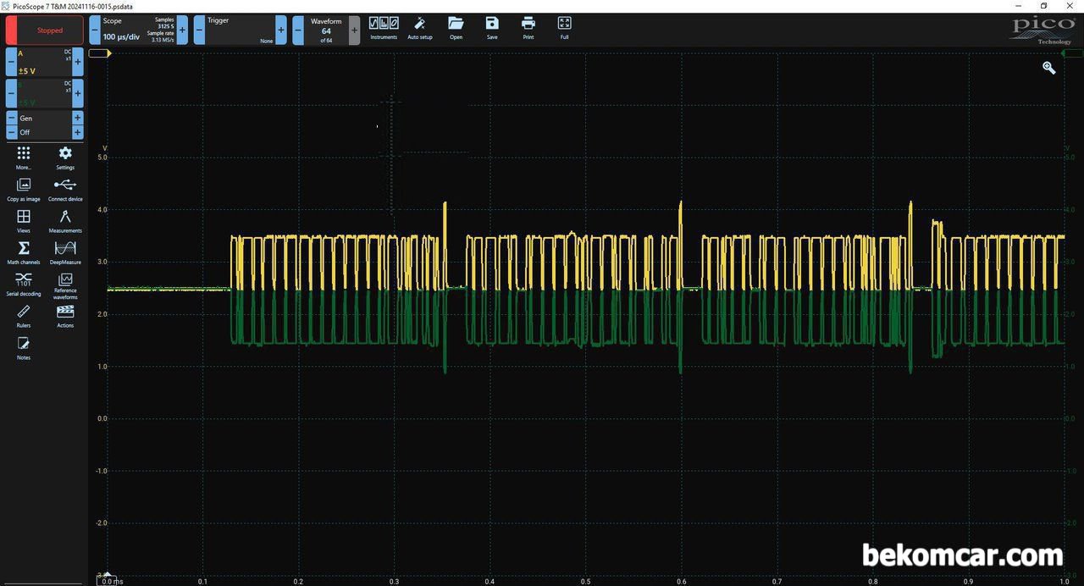Click Trigger minus button
Viewport: 1084px width, 586px height.
(199, 30)
